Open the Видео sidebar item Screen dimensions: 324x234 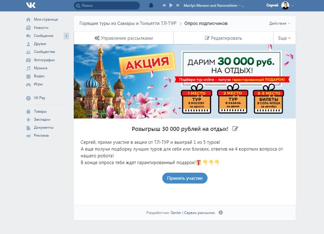click(x=39, y=76)
